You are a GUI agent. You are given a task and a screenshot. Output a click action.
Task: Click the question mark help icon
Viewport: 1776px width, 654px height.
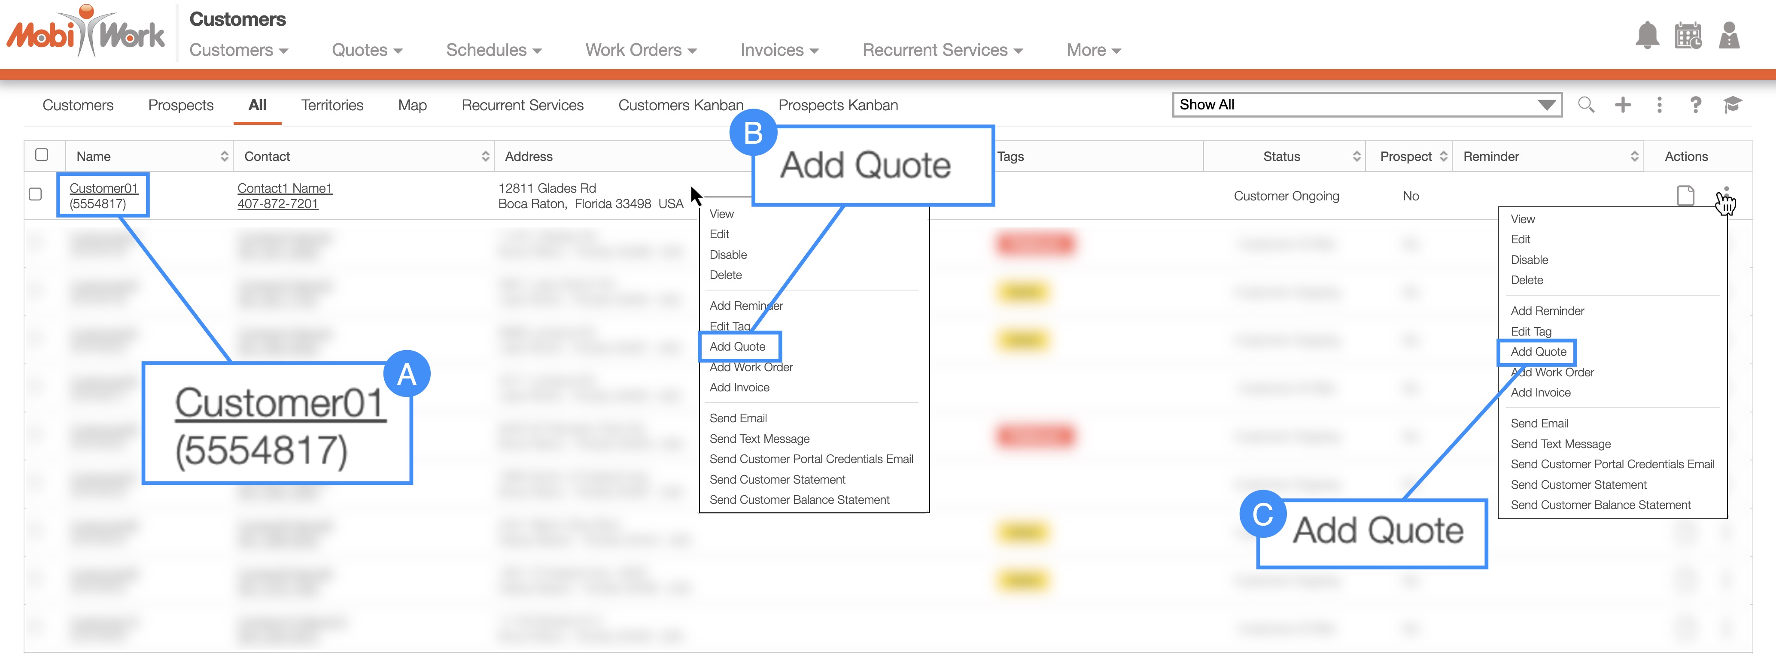pos(1695,105)
